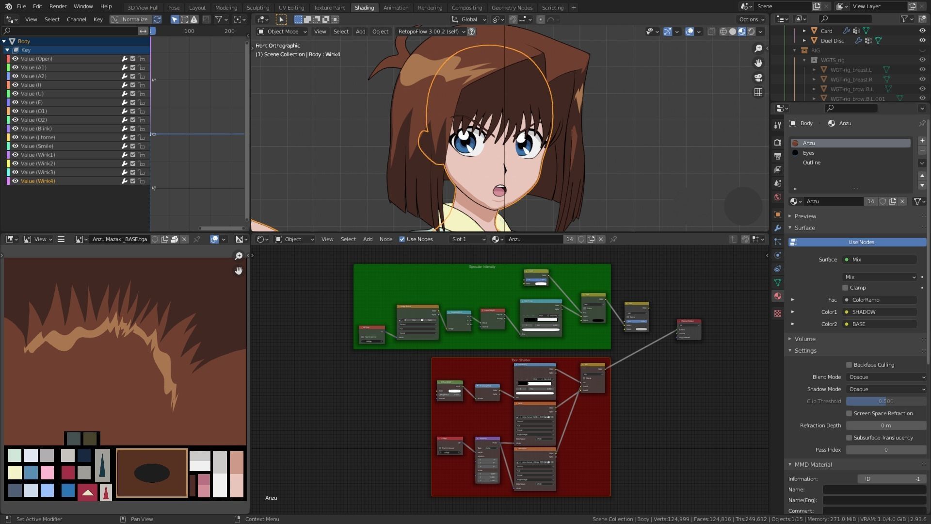
Task: Hide the Card collection in outliner
Action: (922, 31)
